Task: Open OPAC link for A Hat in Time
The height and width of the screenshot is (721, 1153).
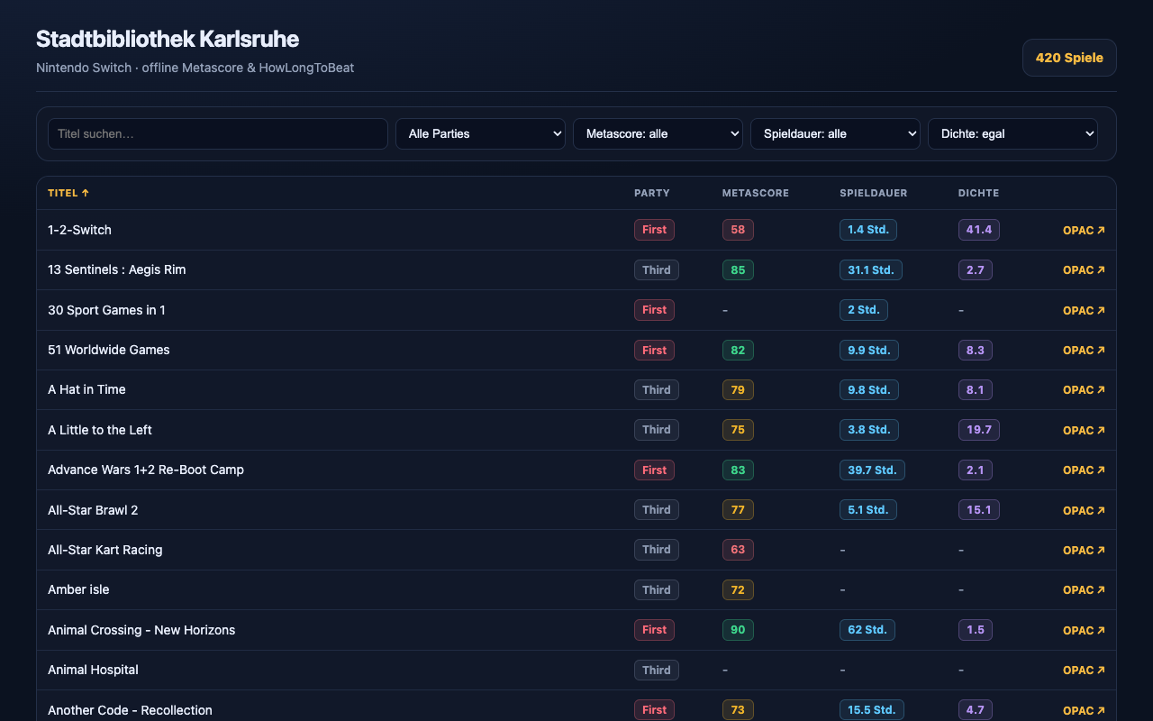Action: [x=1084, y=390]
